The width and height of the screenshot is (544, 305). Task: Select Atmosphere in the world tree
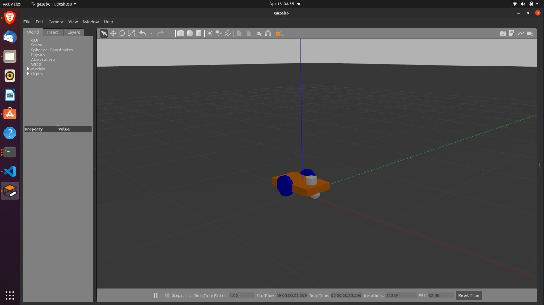[x=43, y=60]
